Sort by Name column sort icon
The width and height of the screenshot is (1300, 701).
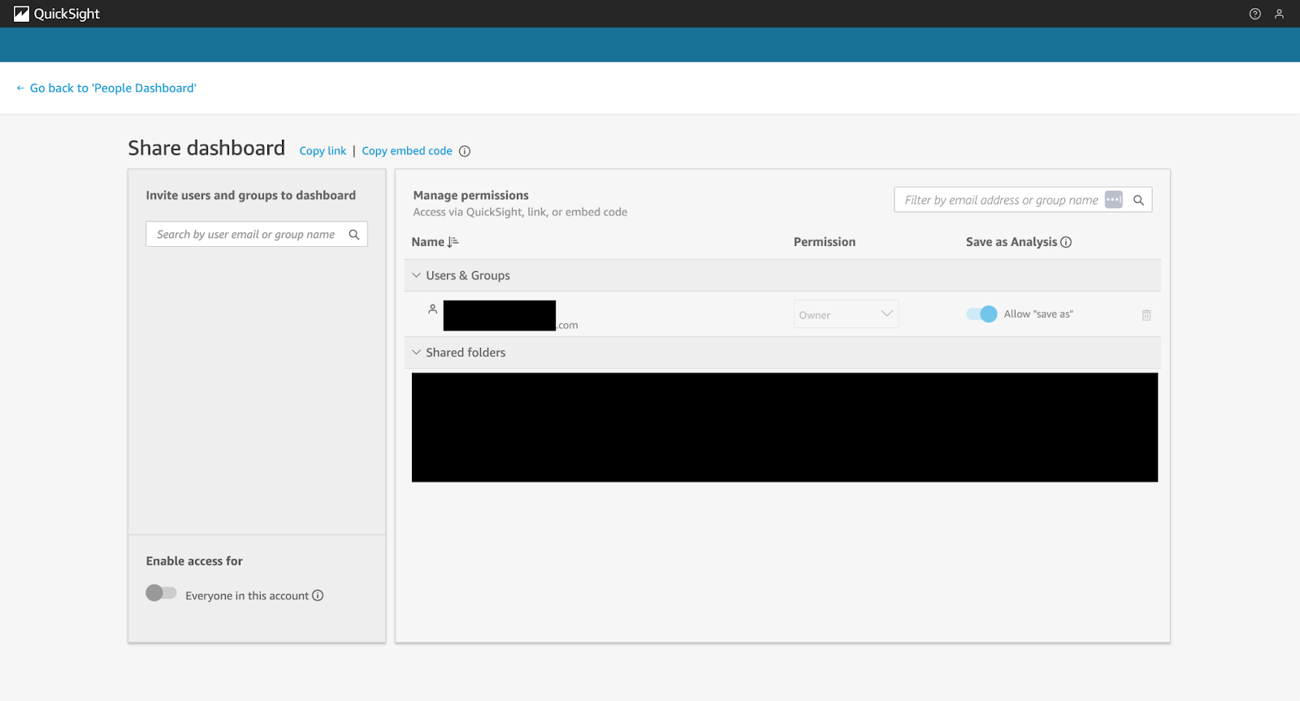point(453,242)
